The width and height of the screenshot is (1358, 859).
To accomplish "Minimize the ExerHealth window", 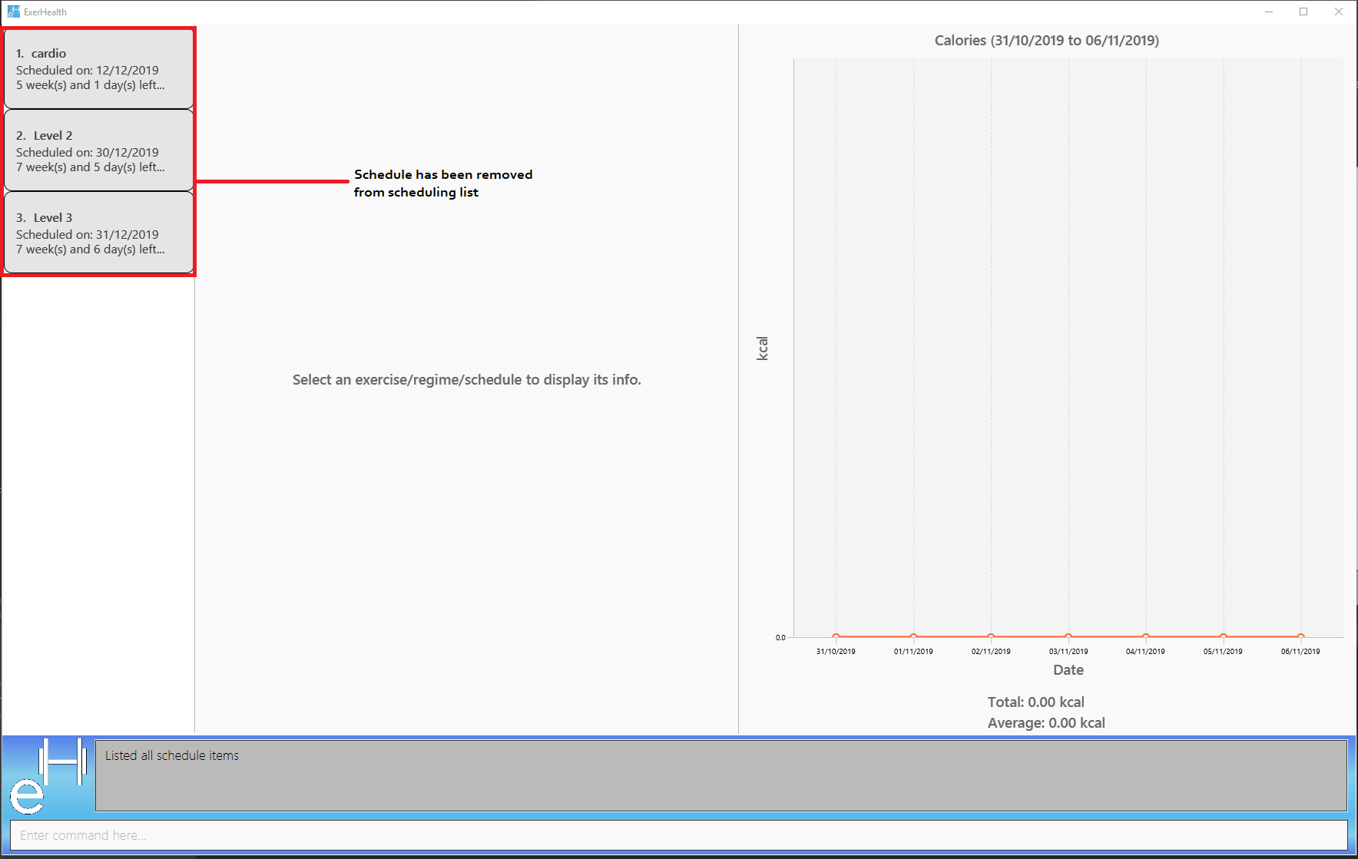I will [x=1269, y=12].
